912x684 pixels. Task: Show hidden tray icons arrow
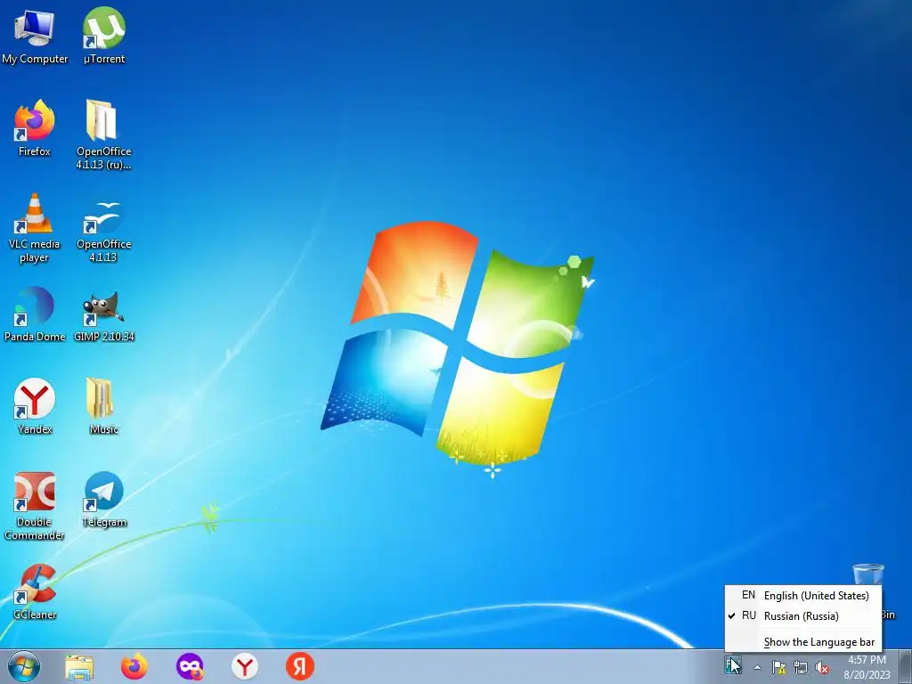(757, 667)
